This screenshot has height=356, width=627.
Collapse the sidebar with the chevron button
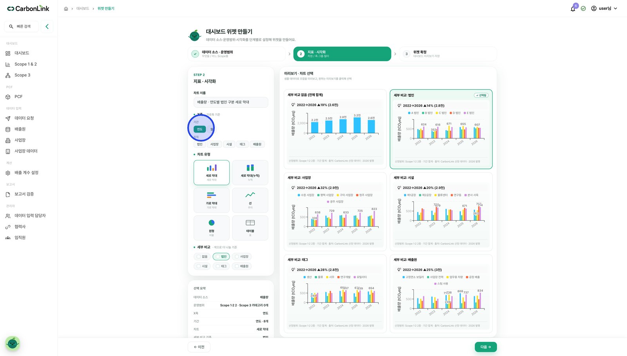coord(47,26)
